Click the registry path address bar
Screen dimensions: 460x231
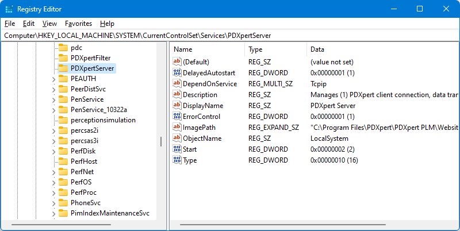point(230,36)
